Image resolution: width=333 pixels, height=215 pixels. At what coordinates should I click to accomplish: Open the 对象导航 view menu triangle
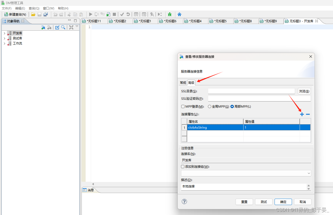77,26
